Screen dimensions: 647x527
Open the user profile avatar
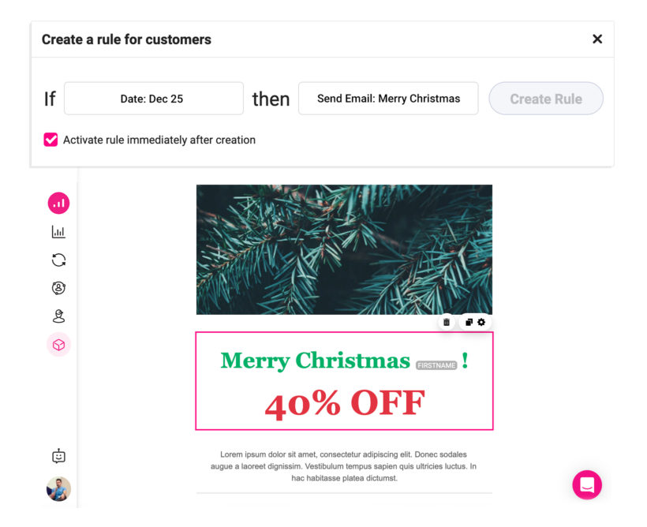tap(58, 489)
